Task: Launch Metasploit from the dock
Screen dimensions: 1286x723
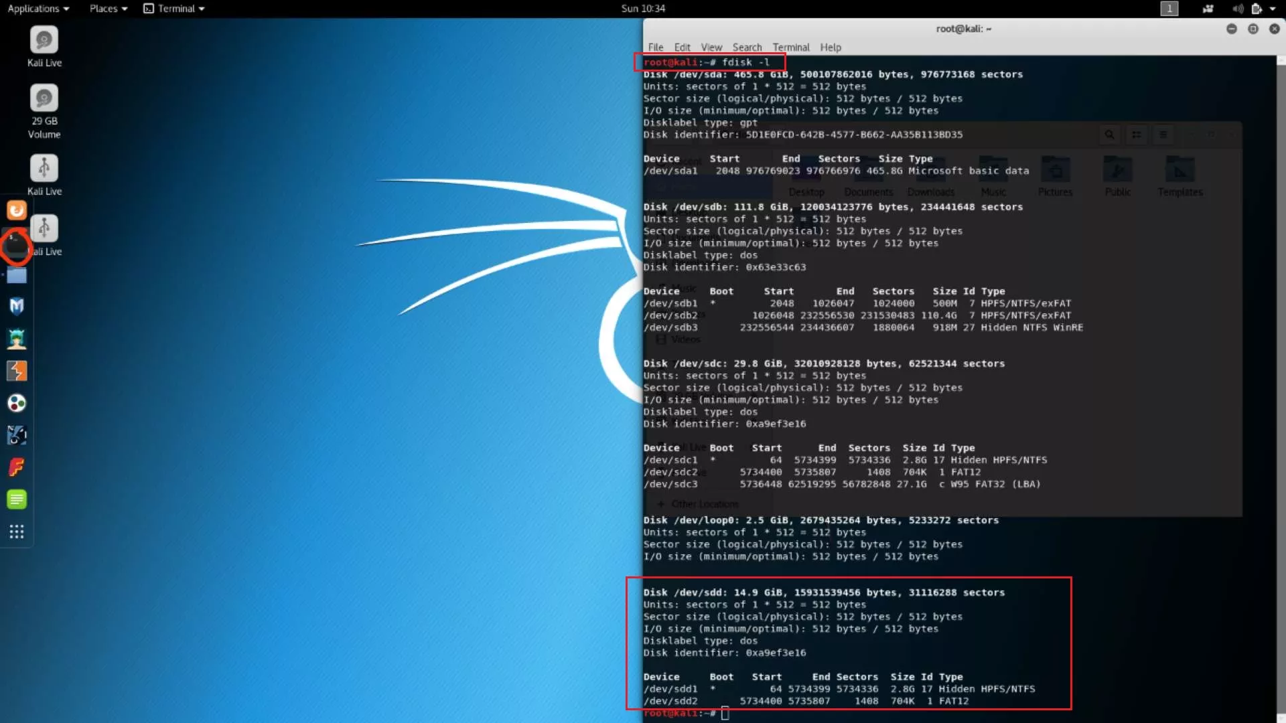Action: click(x=17, y=306)
